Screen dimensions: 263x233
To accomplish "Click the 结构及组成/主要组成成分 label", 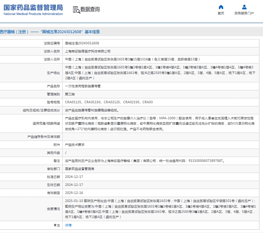I will (x=41, y=110).
